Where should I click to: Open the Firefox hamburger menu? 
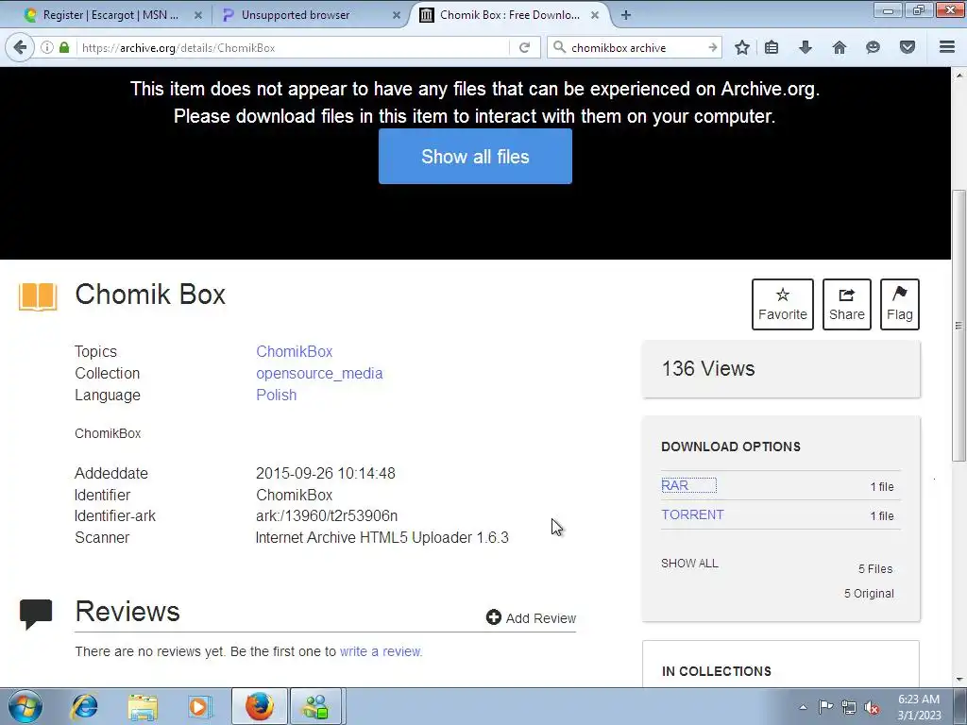click(947, 47)
